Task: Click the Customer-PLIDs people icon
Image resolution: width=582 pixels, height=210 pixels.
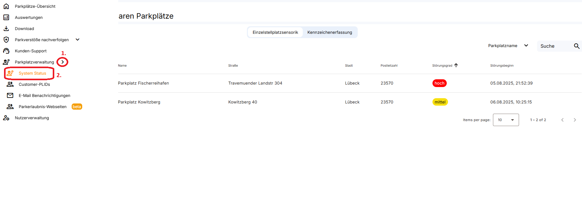Action: (10, 84)
